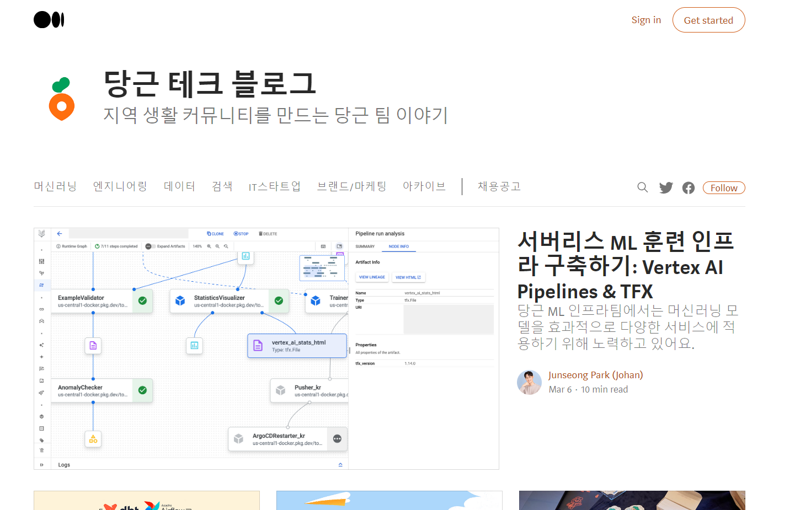795x510 pixels.
Task: Click Junseong Park's author avatar
Action: pos(529,382)
